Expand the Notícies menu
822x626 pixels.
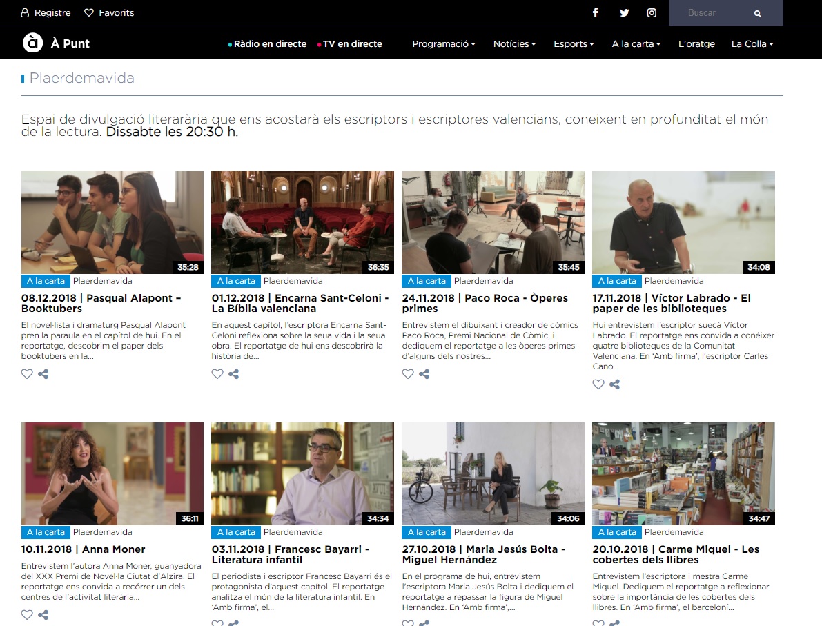514,43
